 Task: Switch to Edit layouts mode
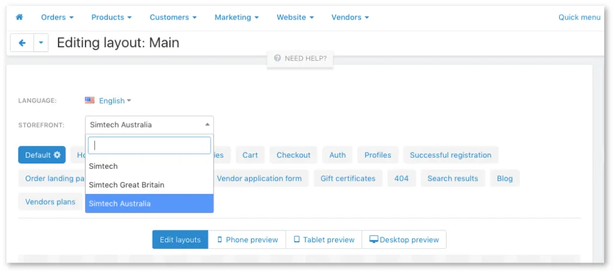click(x=180, y=239)
